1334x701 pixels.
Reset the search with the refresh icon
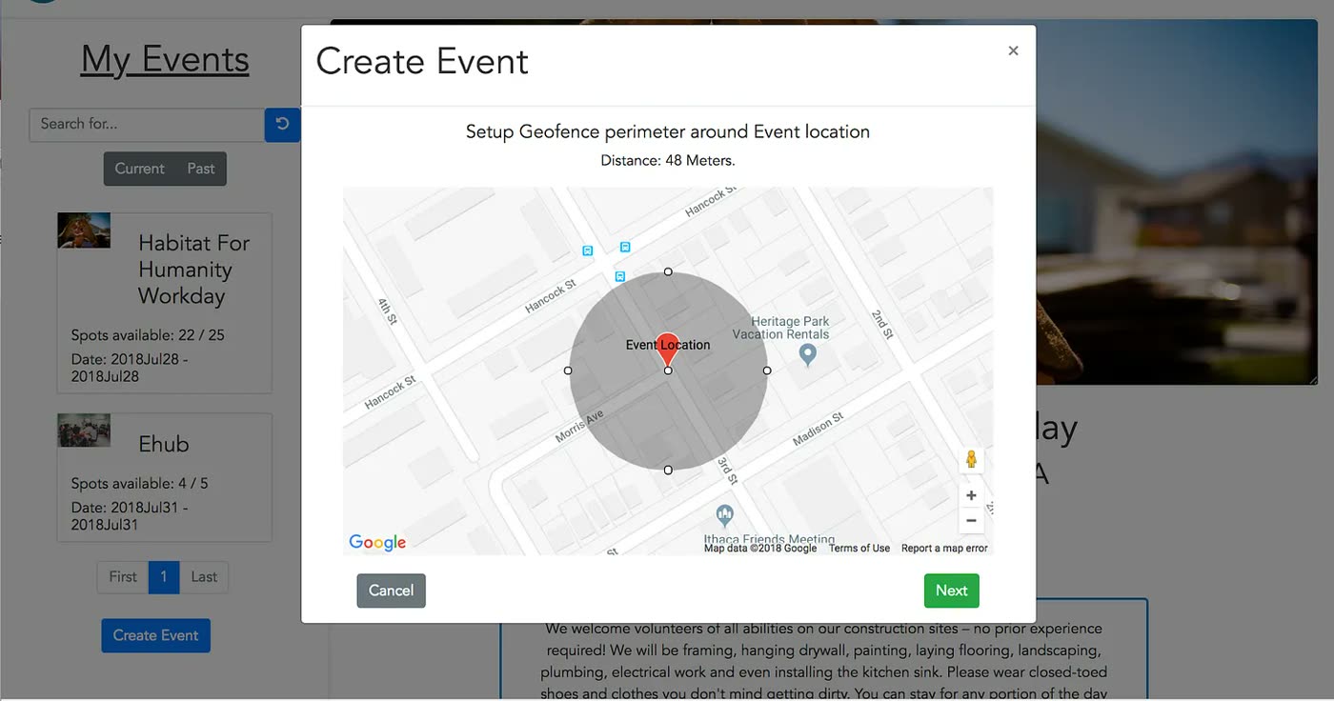(x=282, y=125)
